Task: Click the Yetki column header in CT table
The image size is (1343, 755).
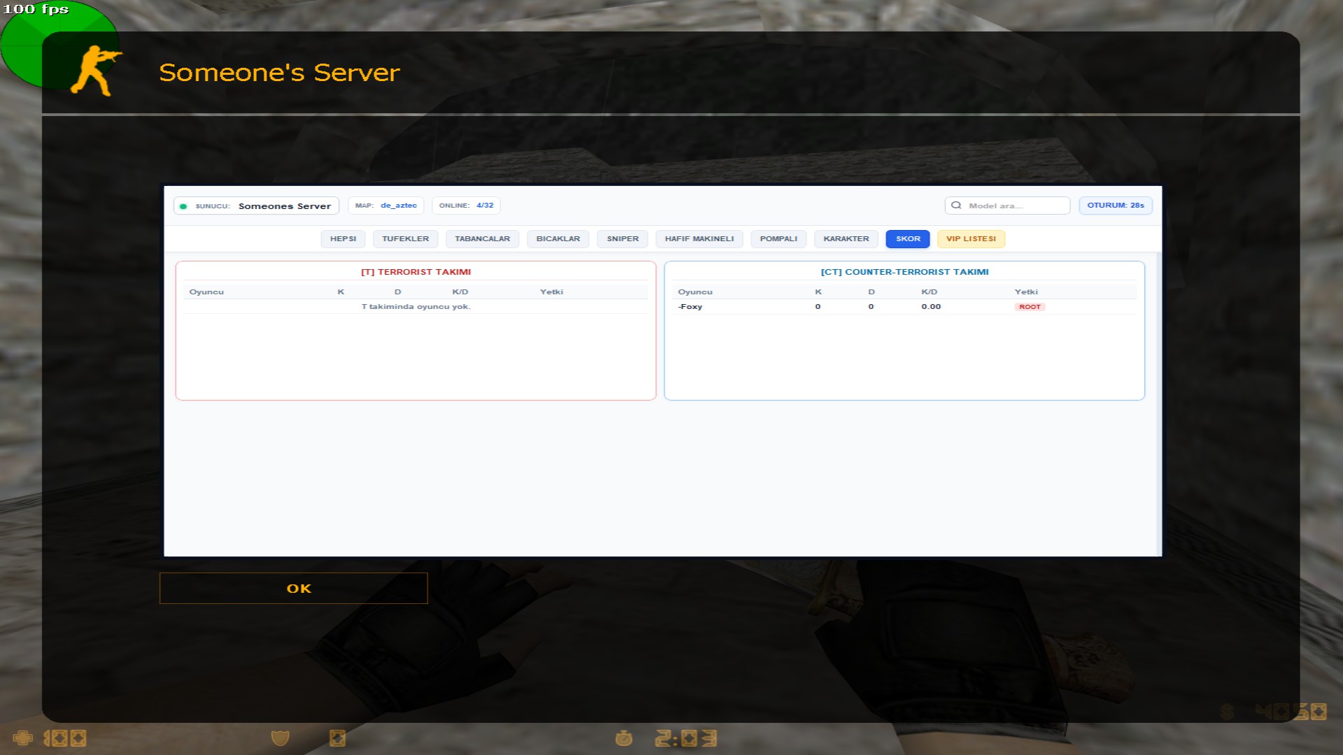Action: 1026,292
